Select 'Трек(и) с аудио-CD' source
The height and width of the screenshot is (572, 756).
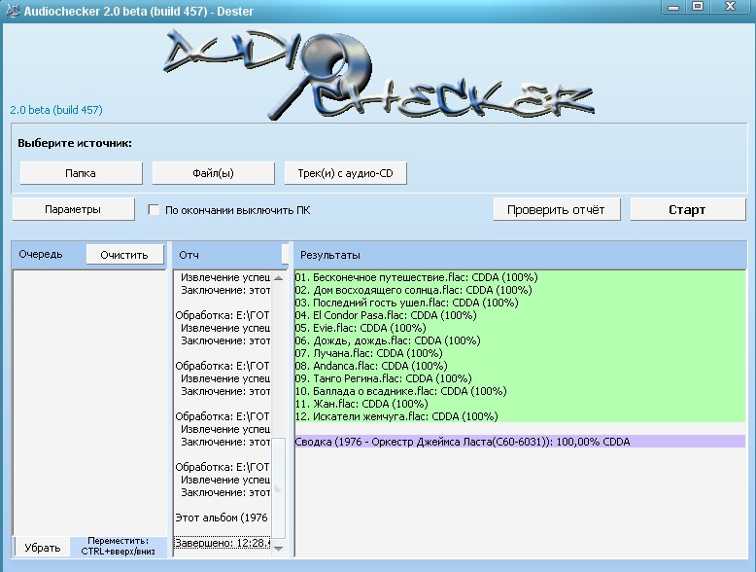tap(345, 173)
